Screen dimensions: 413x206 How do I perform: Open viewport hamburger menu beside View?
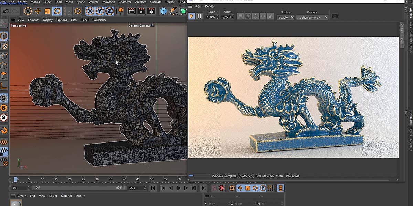point(13,20)
